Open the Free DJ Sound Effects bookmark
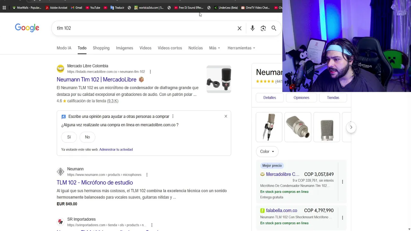411x231 pixels. [x=189, y=8]
